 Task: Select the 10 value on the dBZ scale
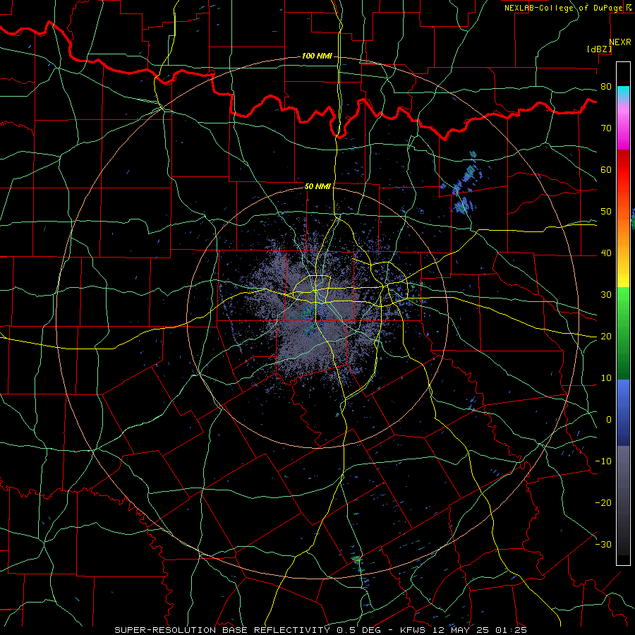pos(606,378)
